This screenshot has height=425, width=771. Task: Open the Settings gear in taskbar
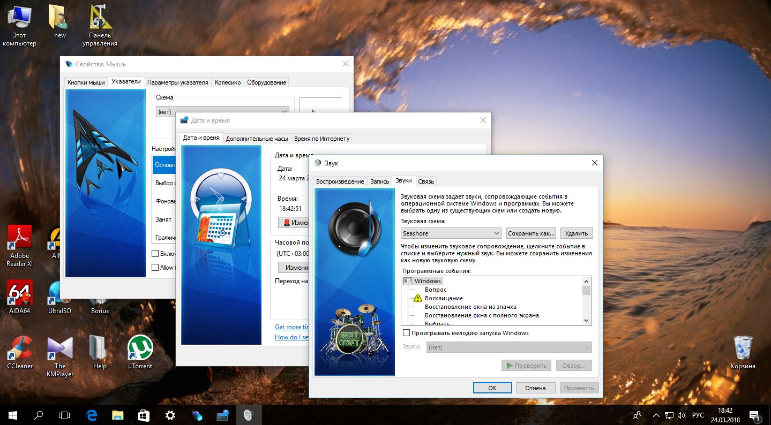[x=170, y=415]
